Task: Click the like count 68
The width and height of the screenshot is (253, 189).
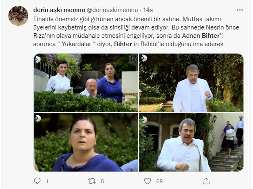Action: click(x=159, y=182)
